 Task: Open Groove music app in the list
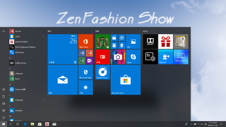point(27,90)
